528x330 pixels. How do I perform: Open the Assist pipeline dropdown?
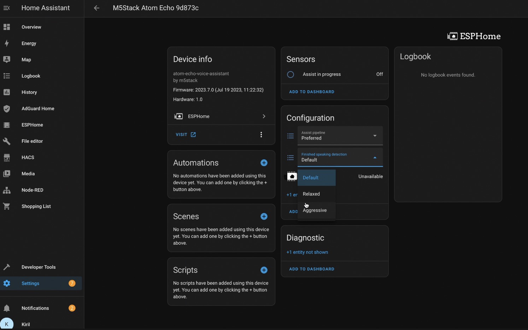(340, 135)
